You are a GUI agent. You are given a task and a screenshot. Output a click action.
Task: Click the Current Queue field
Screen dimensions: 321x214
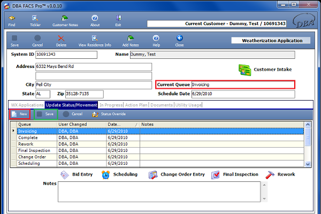point(243,85)
